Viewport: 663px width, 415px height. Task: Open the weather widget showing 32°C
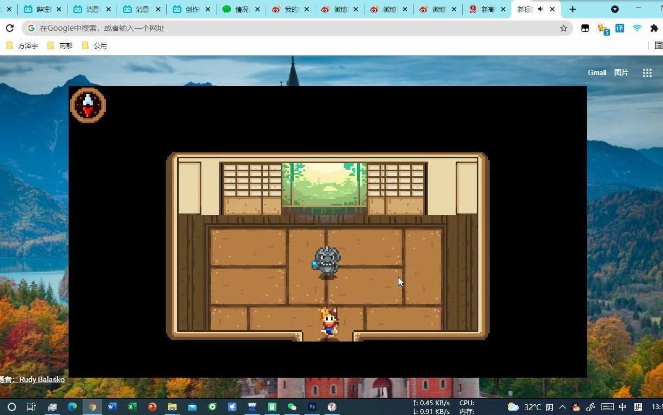coord(530,407)
